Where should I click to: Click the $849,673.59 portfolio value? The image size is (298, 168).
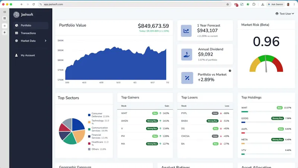coord(153,26)
